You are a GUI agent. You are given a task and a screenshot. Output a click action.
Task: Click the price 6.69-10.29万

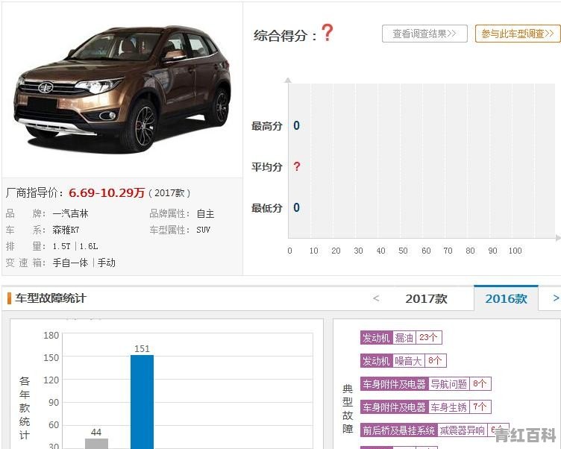pos(107,193)
